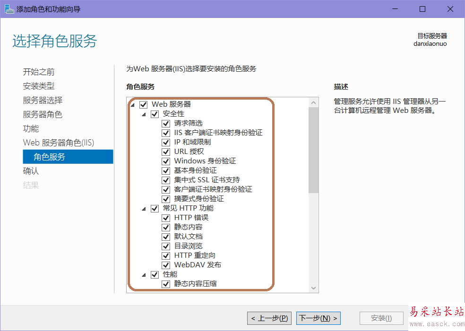
Task: Click the role services scrollbar thumb
Action: (x=313, y=150)
